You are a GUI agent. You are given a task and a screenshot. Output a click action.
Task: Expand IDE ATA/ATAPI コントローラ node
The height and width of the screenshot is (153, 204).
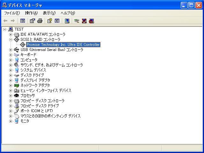point(11,34)
